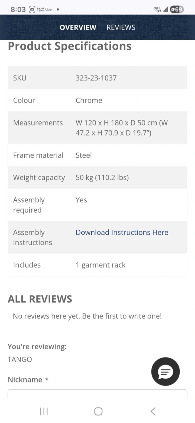Tap the screen recorder status icon
This screenshot has width=195, height=423.
coord(32,9)
